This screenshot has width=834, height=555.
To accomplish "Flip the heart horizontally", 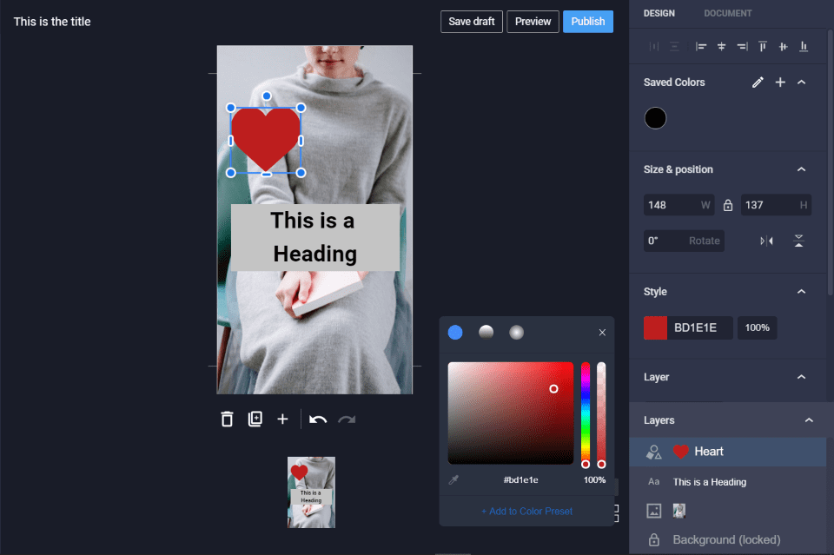I will coord(766,241).
